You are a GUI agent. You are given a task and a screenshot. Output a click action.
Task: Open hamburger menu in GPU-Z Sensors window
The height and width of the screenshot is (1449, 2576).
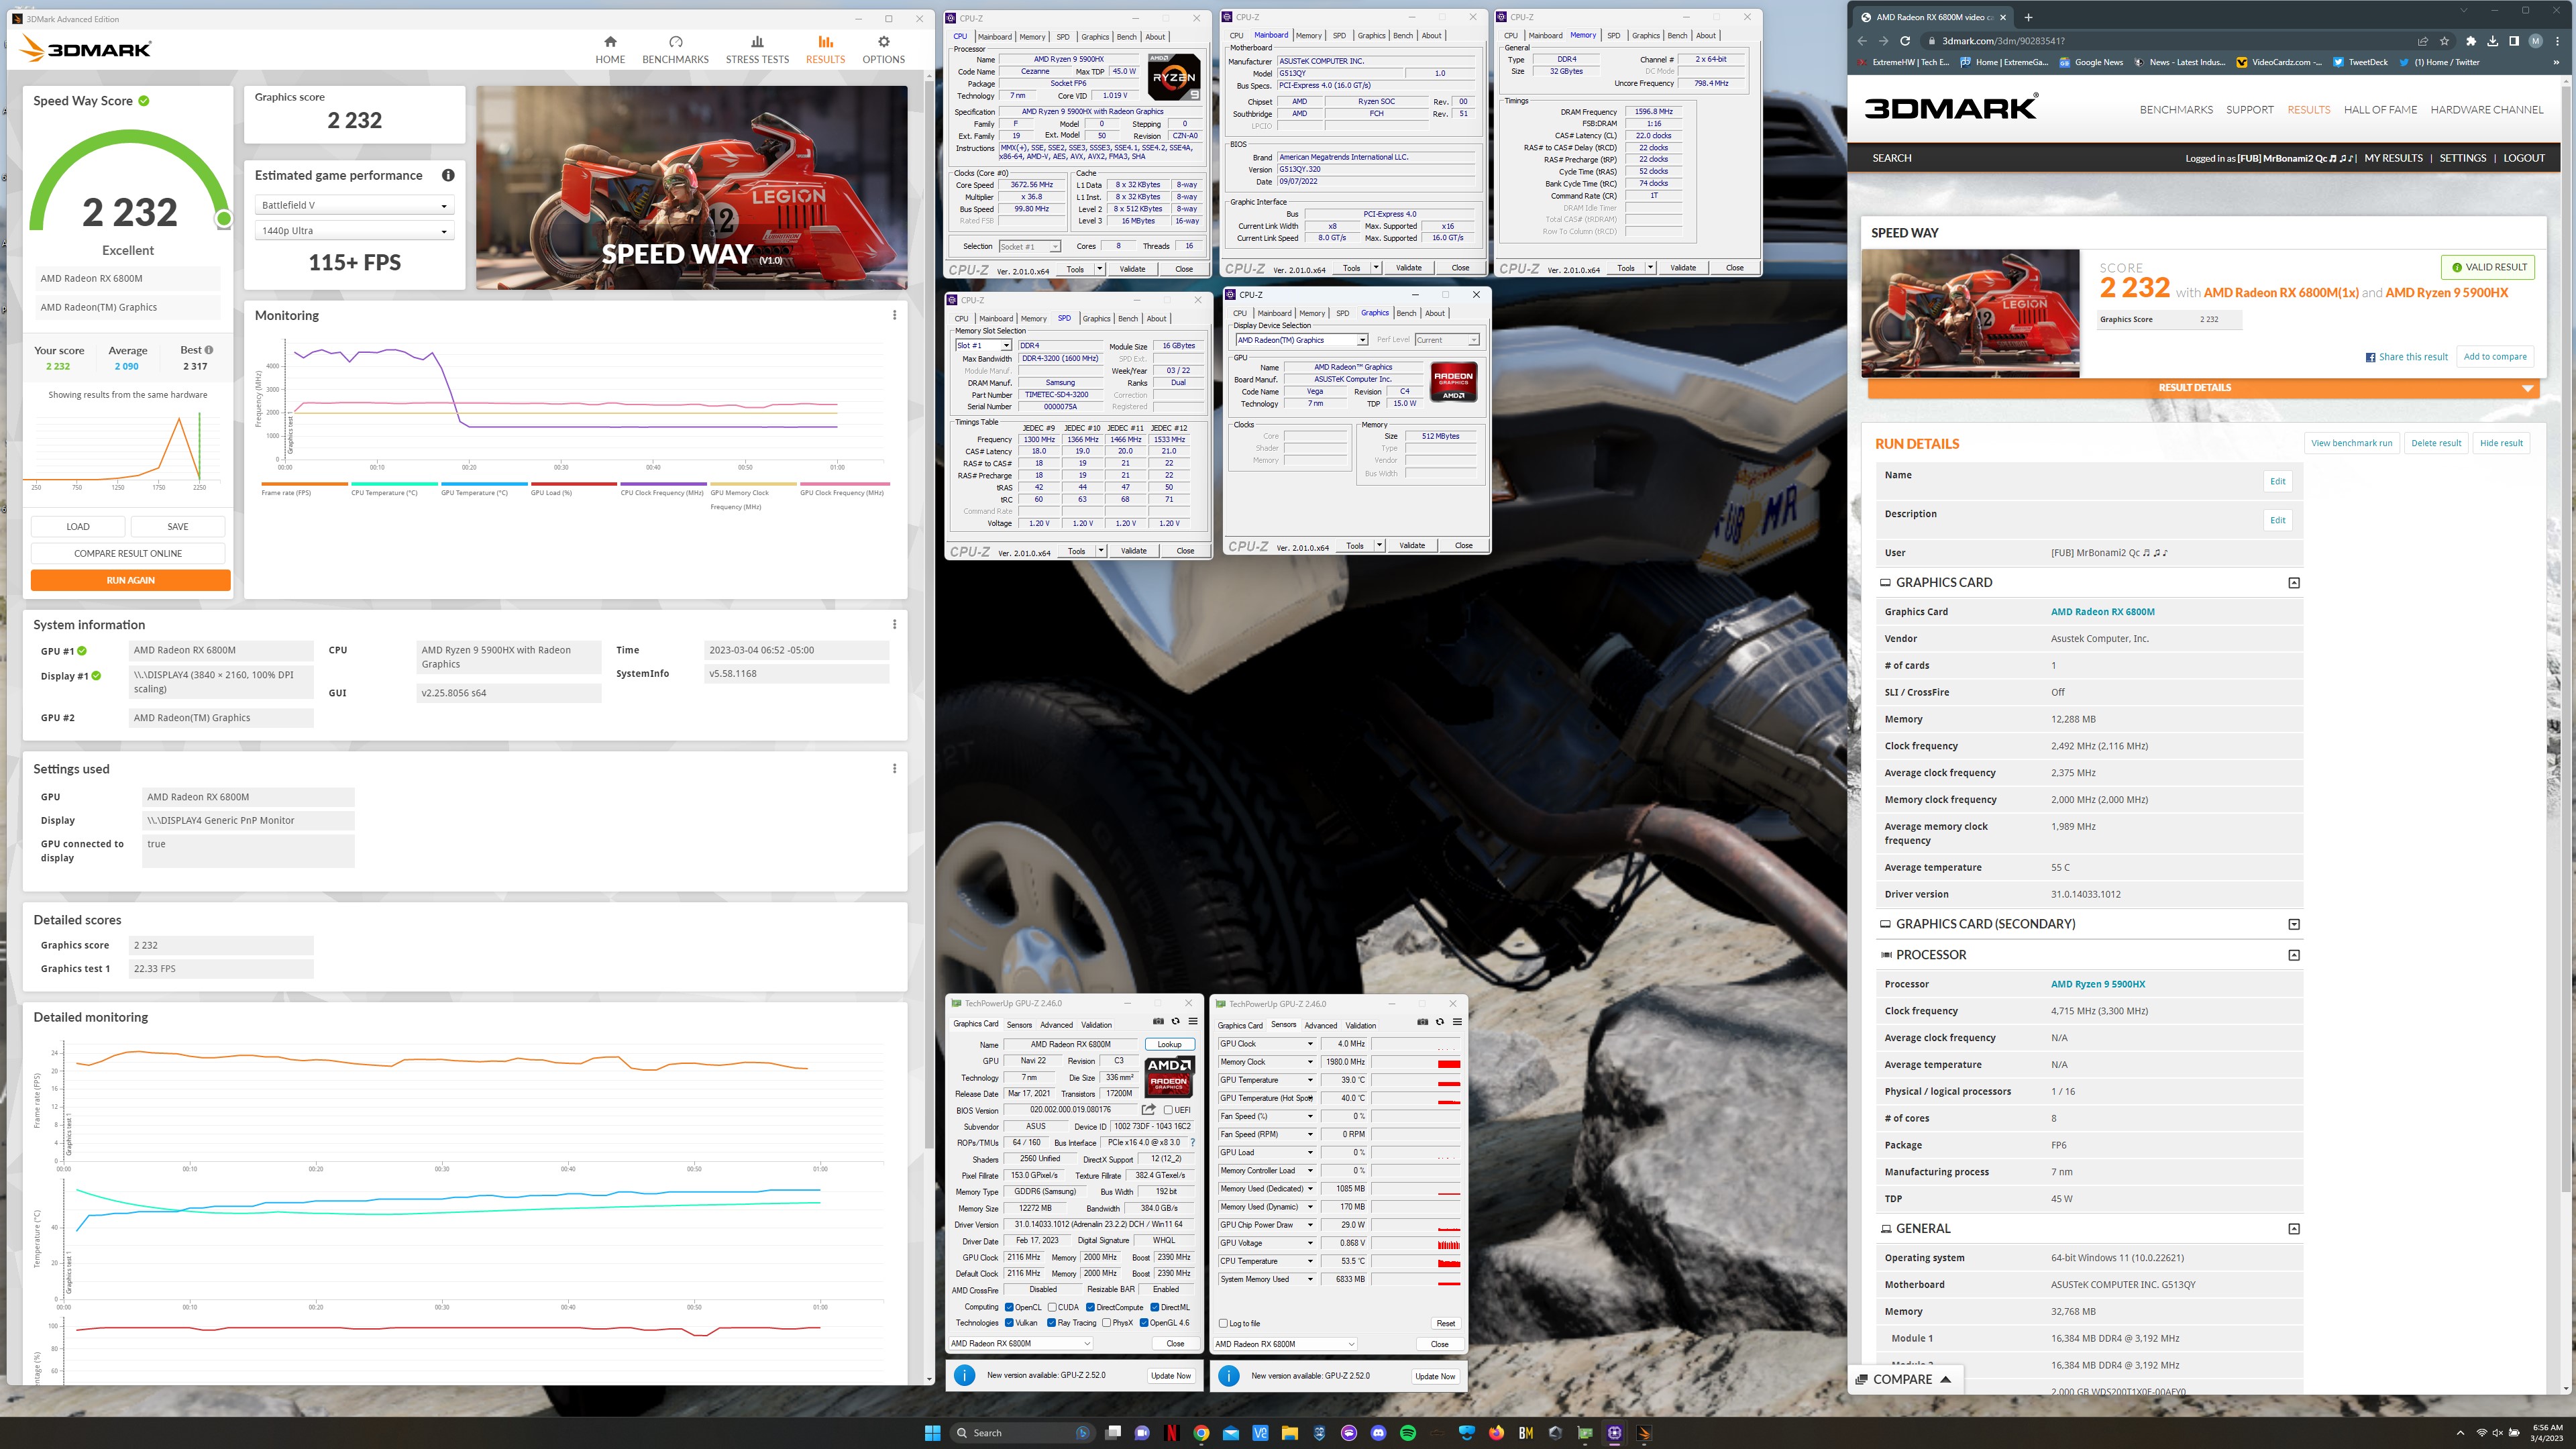coord(1457,1022)
